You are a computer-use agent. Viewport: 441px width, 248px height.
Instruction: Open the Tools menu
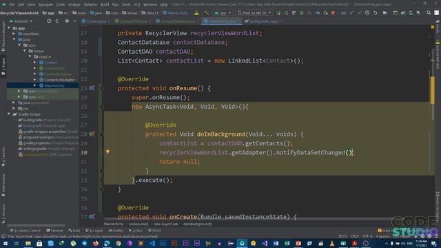126,5
